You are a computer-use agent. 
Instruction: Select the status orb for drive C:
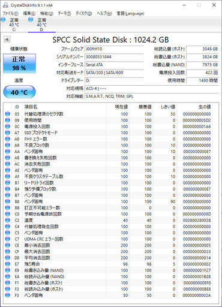(x=3, y=20)
